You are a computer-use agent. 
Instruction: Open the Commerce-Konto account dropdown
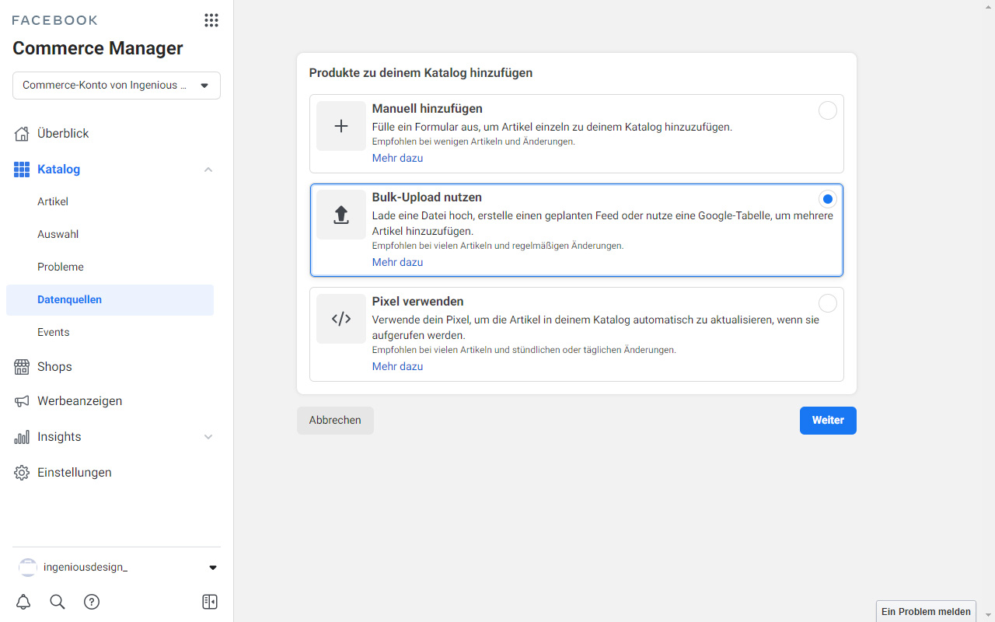click(x=117, y=86)
